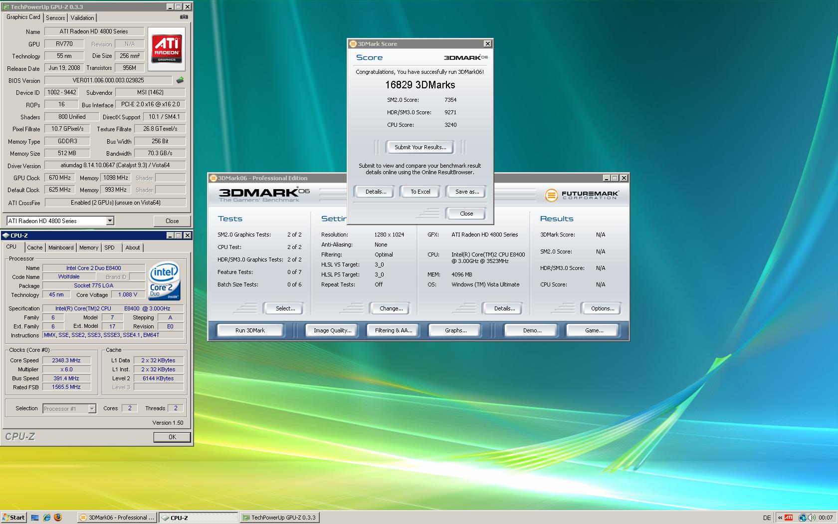
Task: Click the Show Desktop quick launch icon
Action: (35, 518)
